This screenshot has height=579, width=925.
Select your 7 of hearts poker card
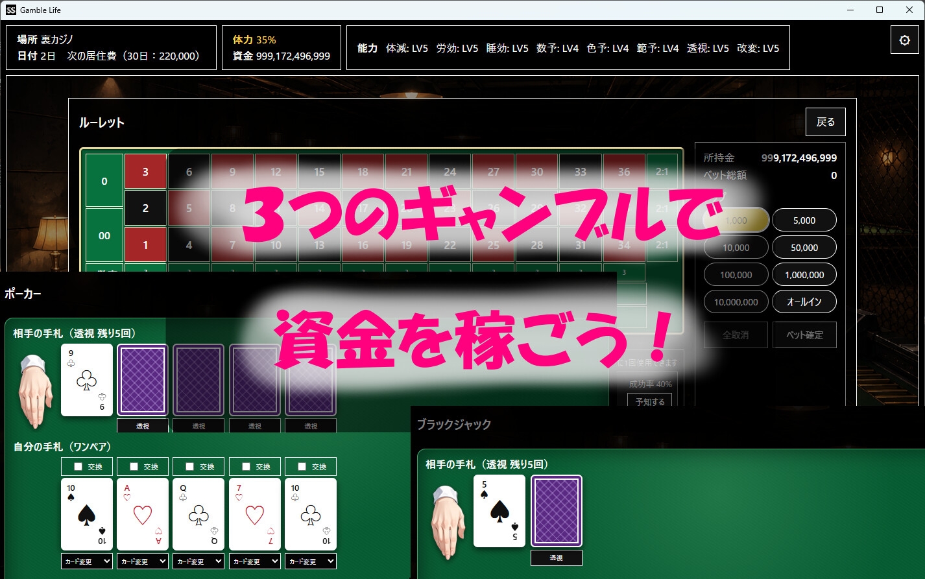(255, 514)
